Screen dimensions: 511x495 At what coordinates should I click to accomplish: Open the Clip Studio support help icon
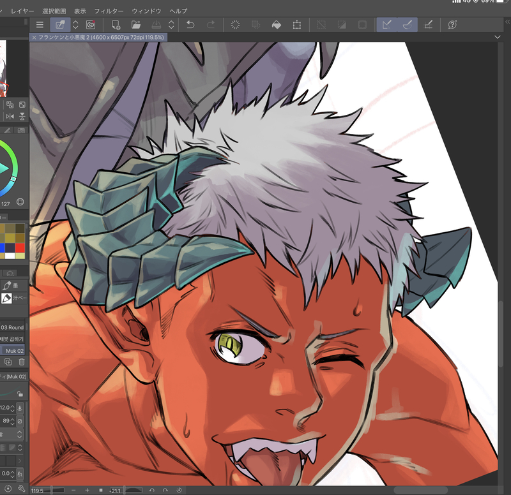(x=452, y=25)
